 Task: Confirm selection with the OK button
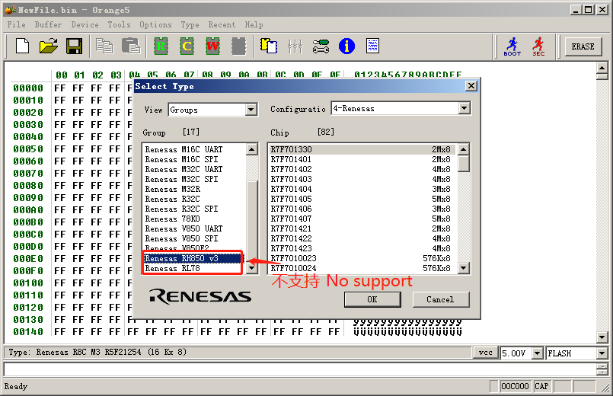[x=372, y=299]
